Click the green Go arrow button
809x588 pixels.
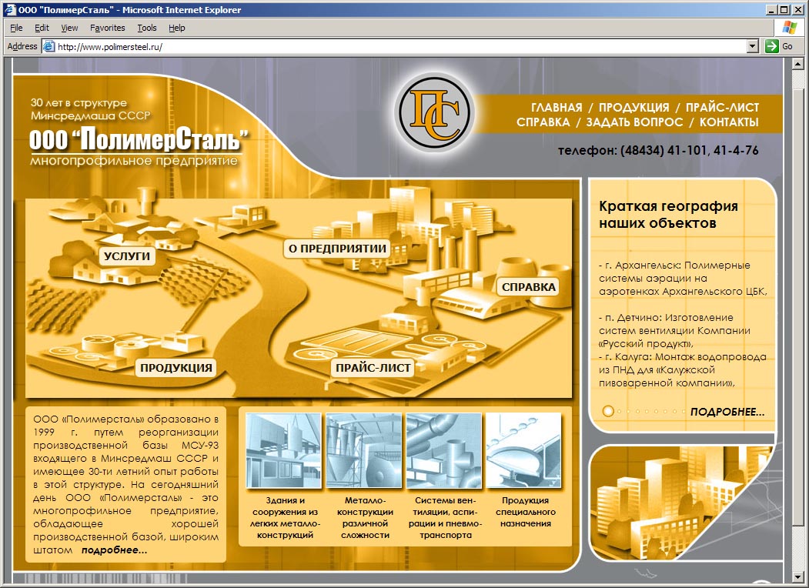pos(771,46)
